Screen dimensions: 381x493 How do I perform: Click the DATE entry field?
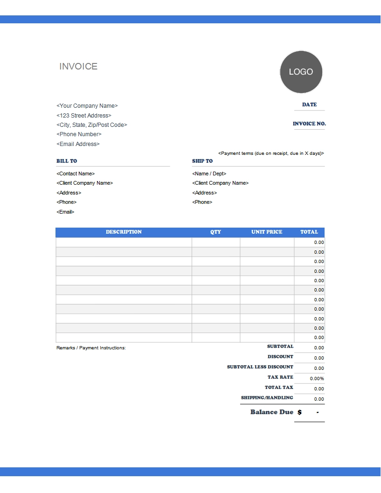(x=309, y=109)
